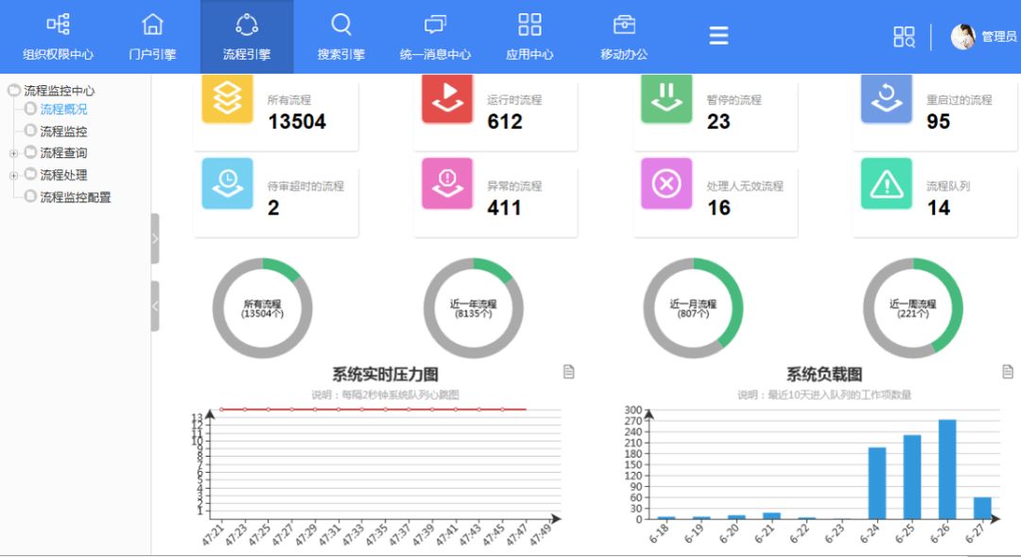Open the 流程监控 tree item
This screenshot has width=1021, height=557.
pos(63,131)
